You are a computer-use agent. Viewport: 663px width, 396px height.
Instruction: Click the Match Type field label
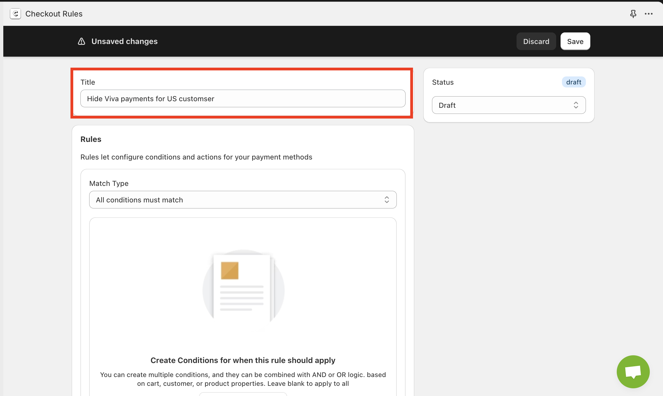tap(109, 183)
